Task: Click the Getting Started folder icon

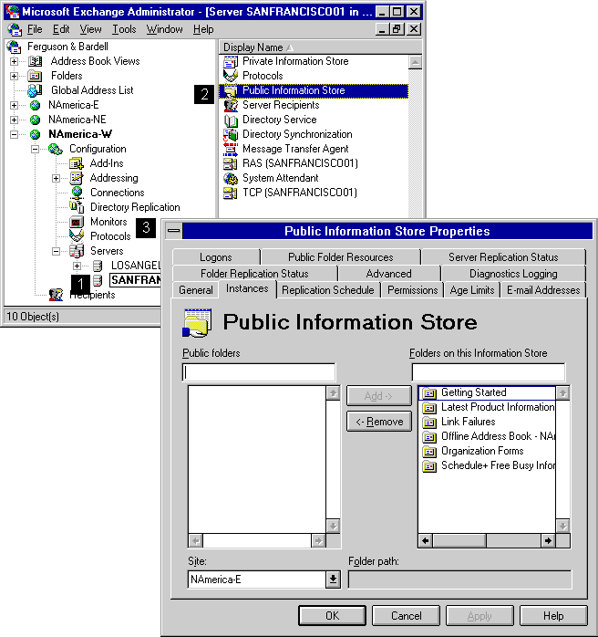Action: (x=429, y=393)
